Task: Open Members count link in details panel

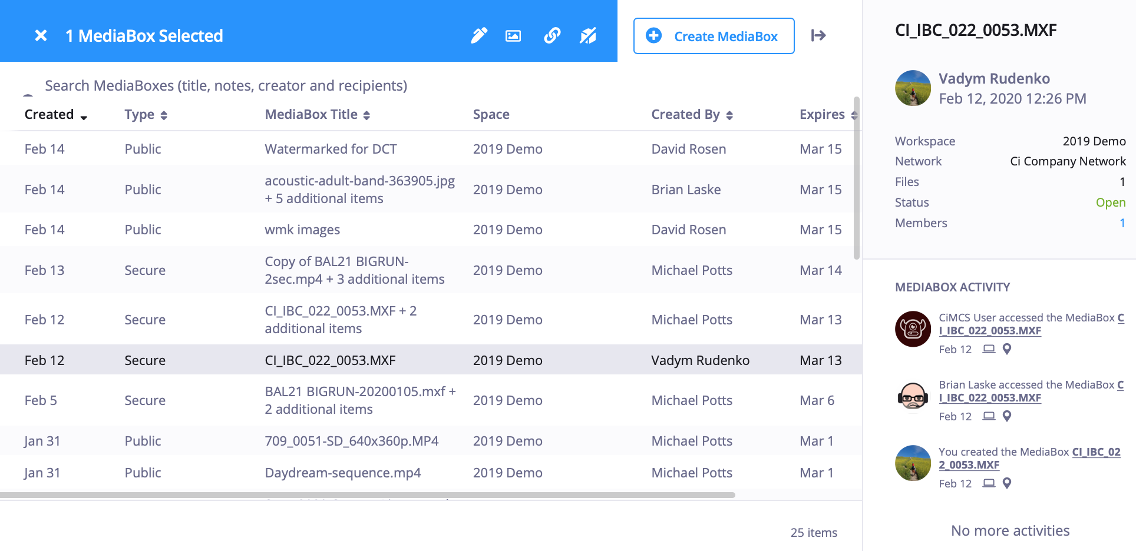Action: click(1122, 223)
